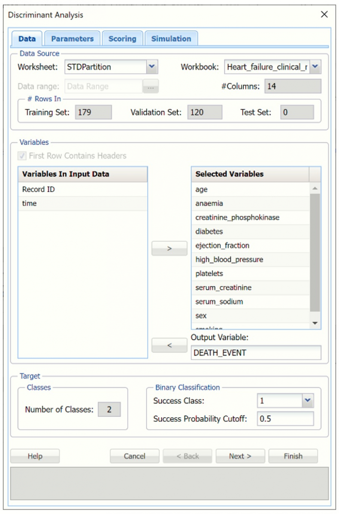The width and height of the screenshot is (339, 514).
Task: Open the Scoring tab
Action: (x=122, y=39)
